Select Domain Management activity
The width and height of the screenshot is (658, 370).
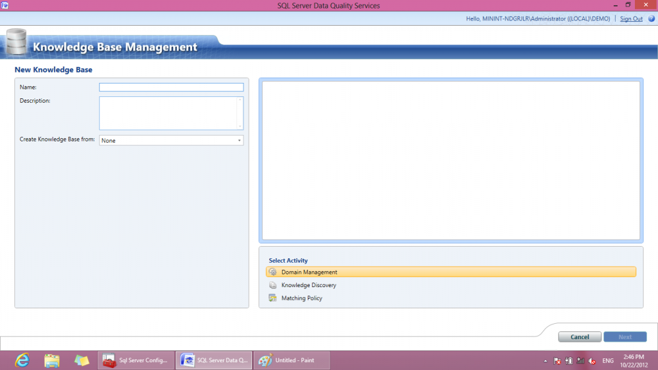click(x=450, y=272)
